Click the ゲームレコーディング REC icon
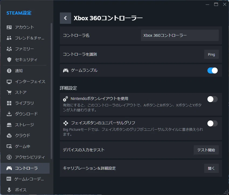The image size is (229, 195). tap(9, 179)
